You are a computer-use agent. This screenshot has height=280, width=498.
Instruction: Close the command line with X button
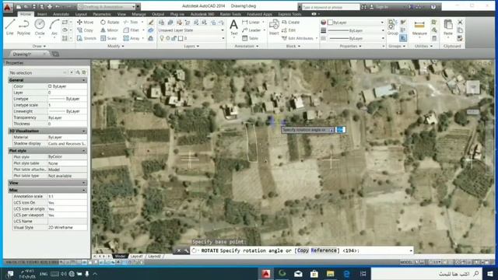click(179, 250)
